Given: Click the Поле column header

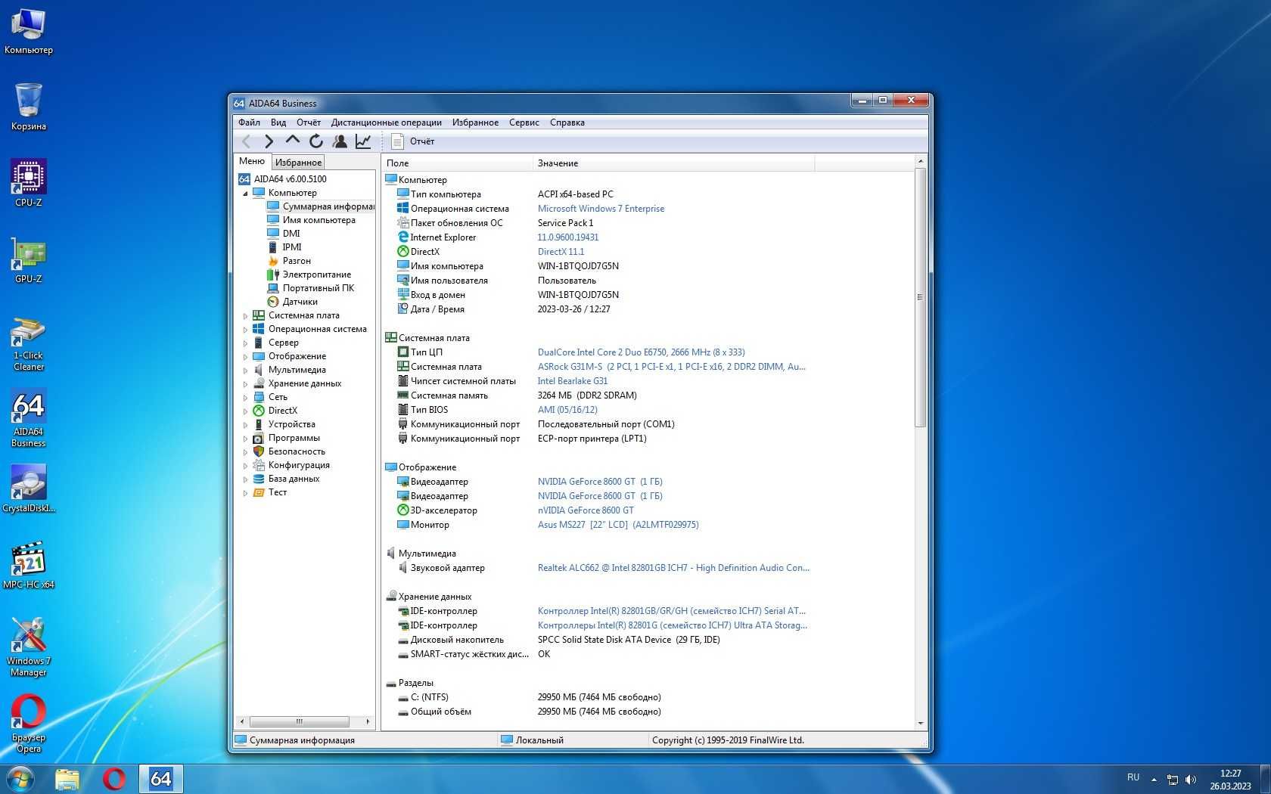Looking at the screenshot, I should click(x=457, y=163).
